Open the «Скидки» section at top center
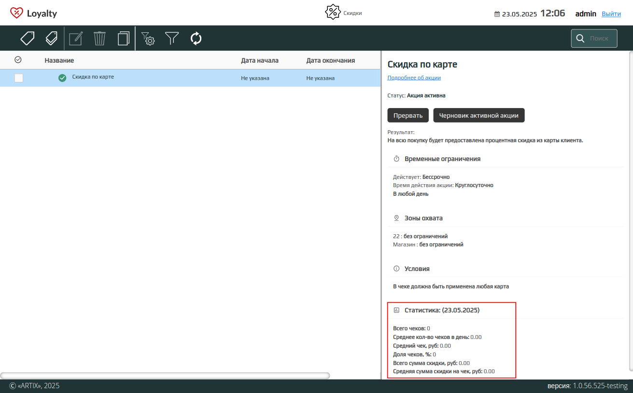 pyautogui.click(x=343, y=13)
